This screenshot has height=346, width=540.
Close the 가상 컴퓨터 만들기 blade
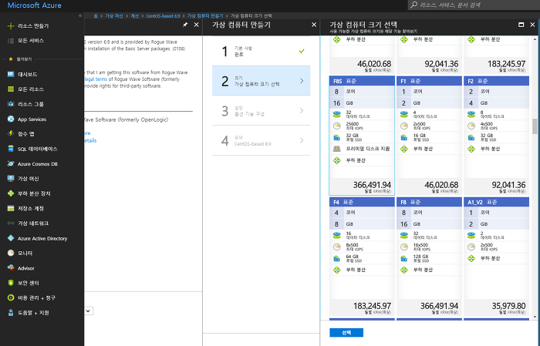pos(314,25)
